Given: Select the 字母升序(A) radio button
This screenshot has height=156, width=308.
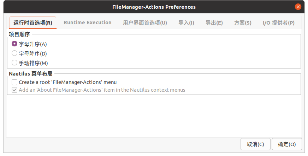Looking at the screenshot, I should [14, 44].
